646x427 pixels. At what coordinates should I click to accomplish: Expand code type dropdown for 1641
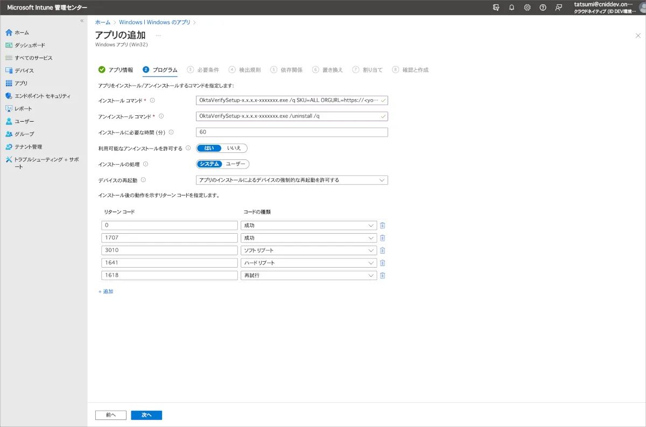click(308, 263)
